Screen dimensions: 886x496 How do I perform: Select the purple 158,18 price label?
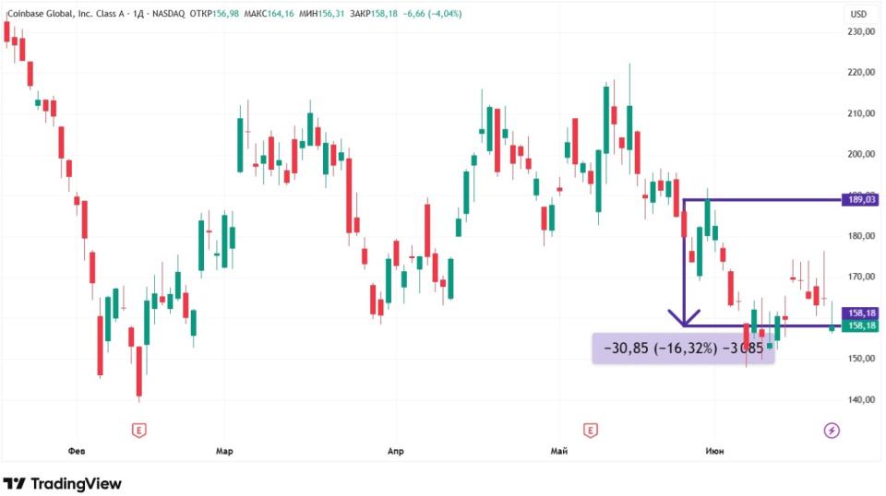860,313
